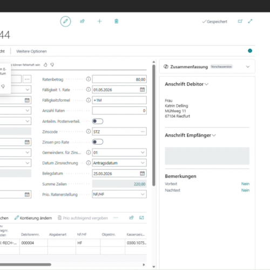Click the Anzahl Raten input field
This screenshot has height=270, width=270.
coord(119,111)
